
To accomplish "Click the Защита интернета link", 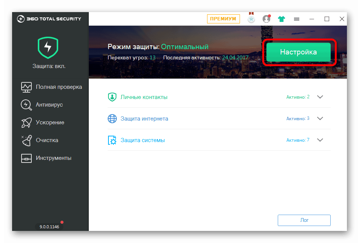I will point(144,119).
